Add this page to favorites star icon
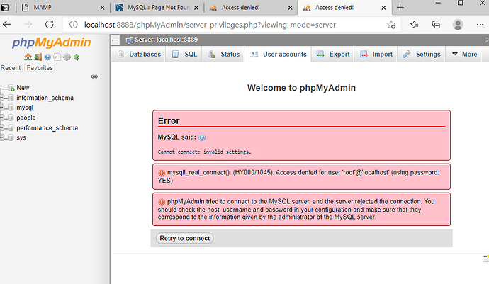 391,25
